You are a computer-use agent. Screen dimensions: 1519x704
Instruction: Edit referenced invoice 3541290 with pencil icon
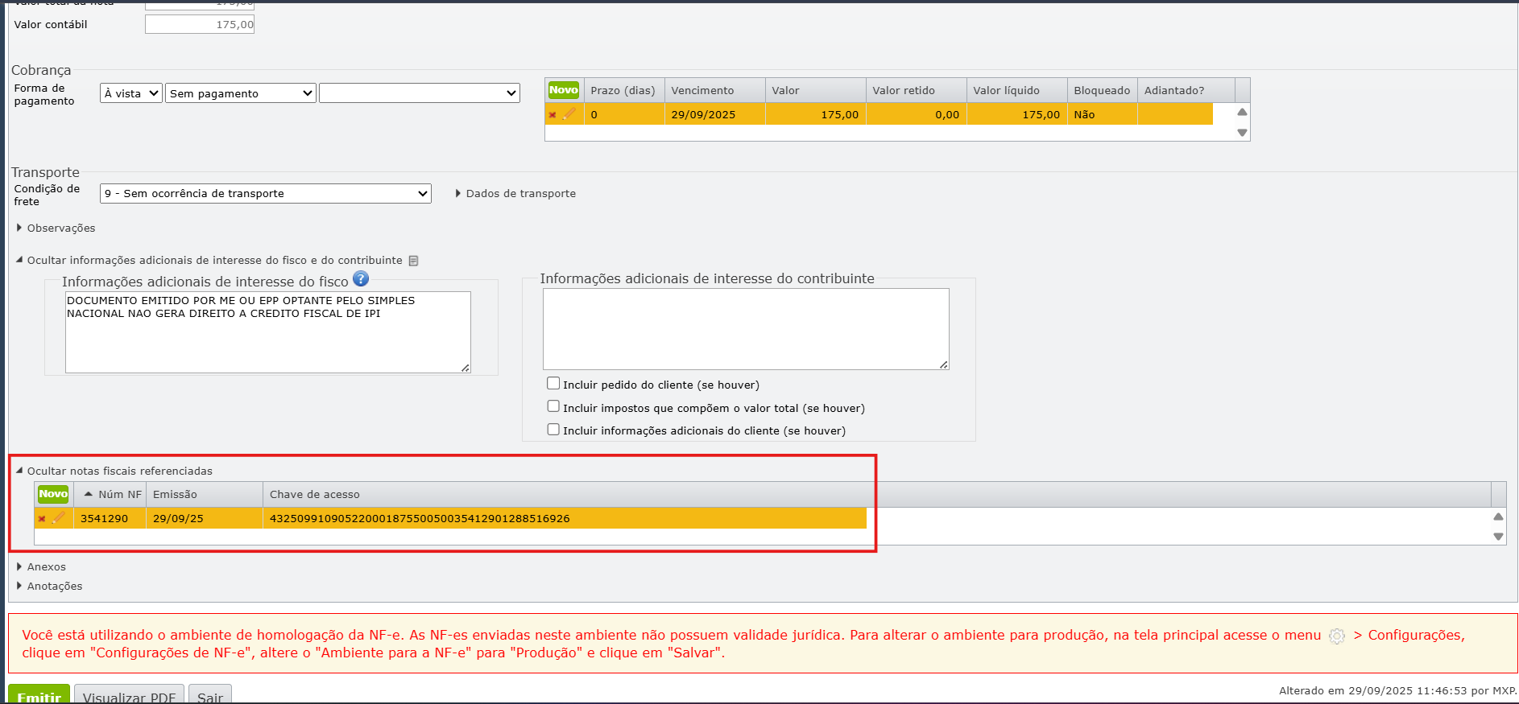tap(58, 518)
